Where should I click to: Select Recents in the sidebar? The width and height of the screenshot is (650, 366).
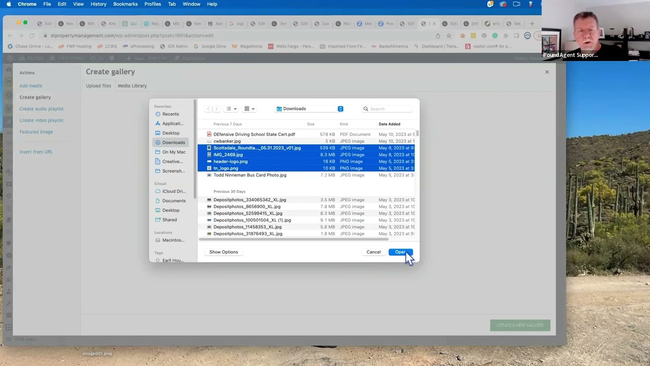pyautogui.click(x=170, y=114)
